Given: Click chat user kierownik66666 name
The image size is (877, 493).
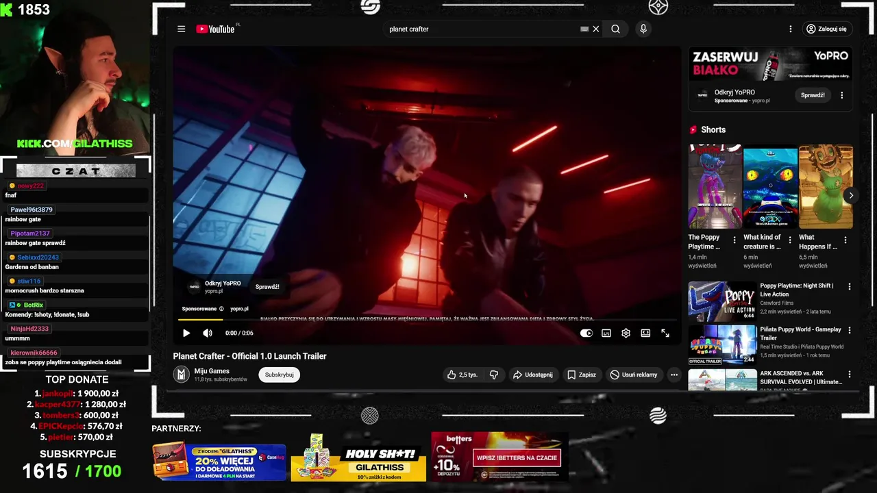Looking at the screenshot, I should click(34, 353).
